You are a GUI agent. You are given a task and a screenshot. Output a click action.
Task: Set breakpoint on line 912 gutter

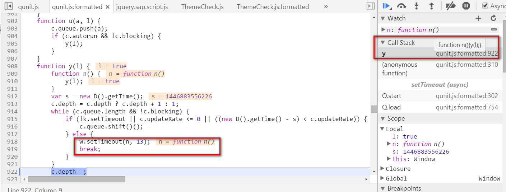click(12, 97)
